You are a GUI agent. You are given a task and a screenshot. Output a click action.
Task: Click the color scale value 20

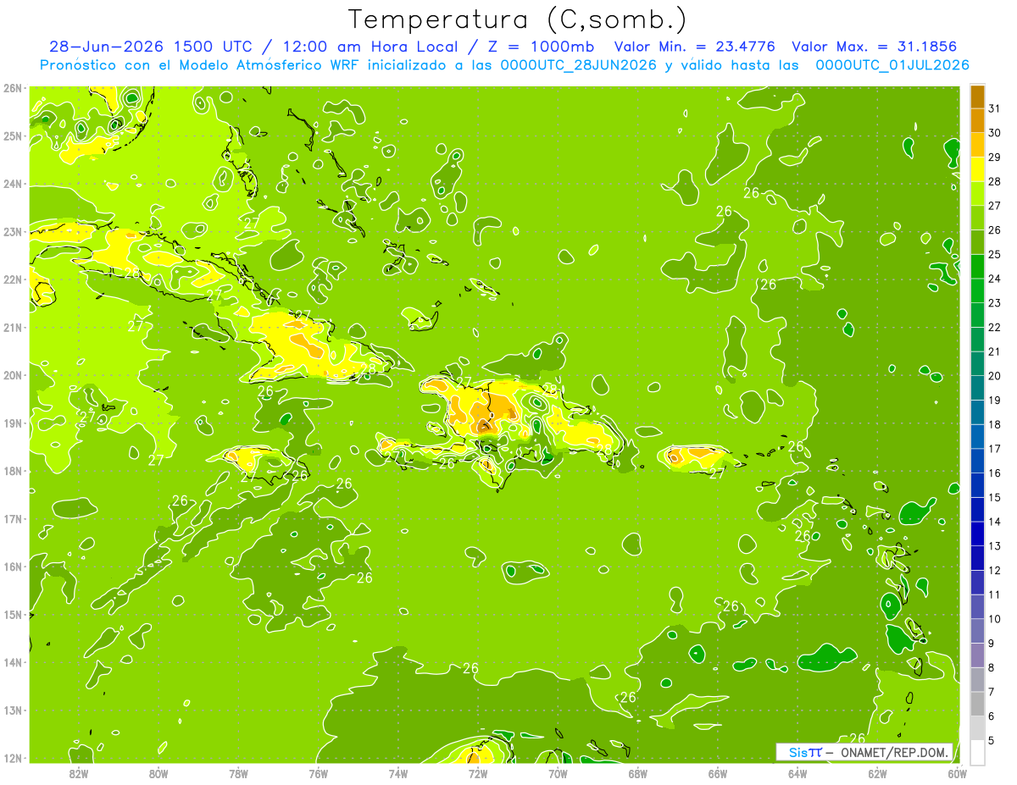[996, 376]
